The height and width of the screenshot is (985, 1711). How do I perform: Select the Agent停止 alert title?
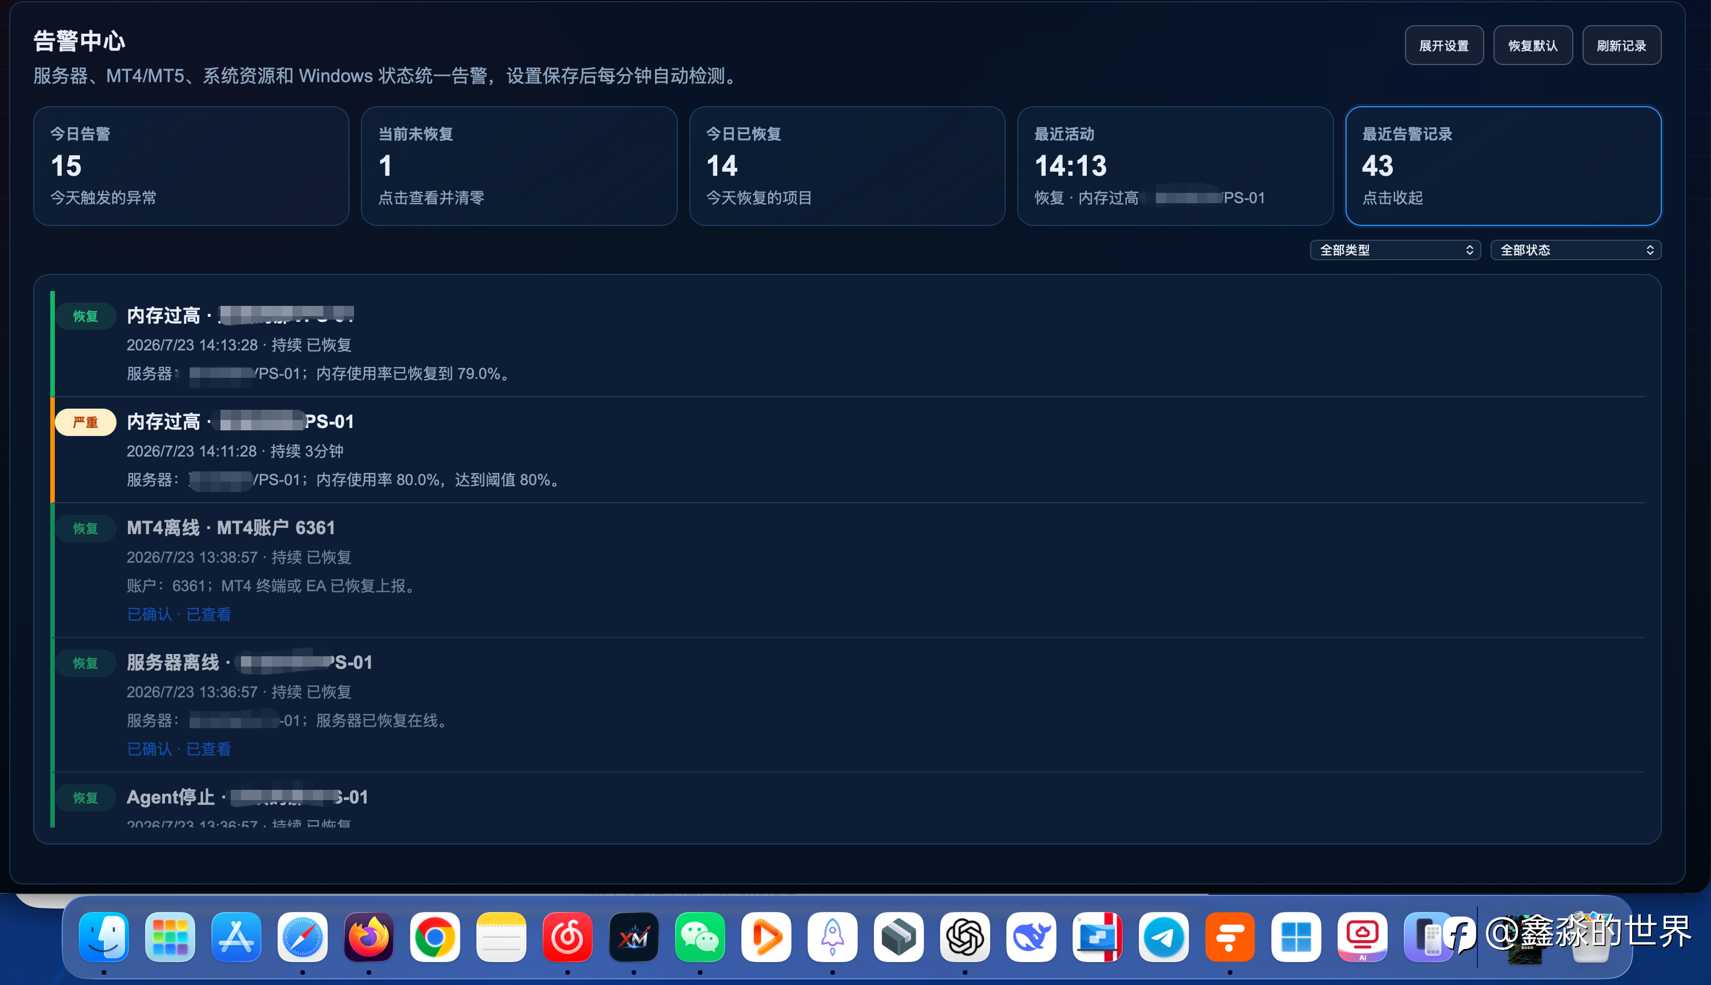pyautogui.click(x=247, y=797)
